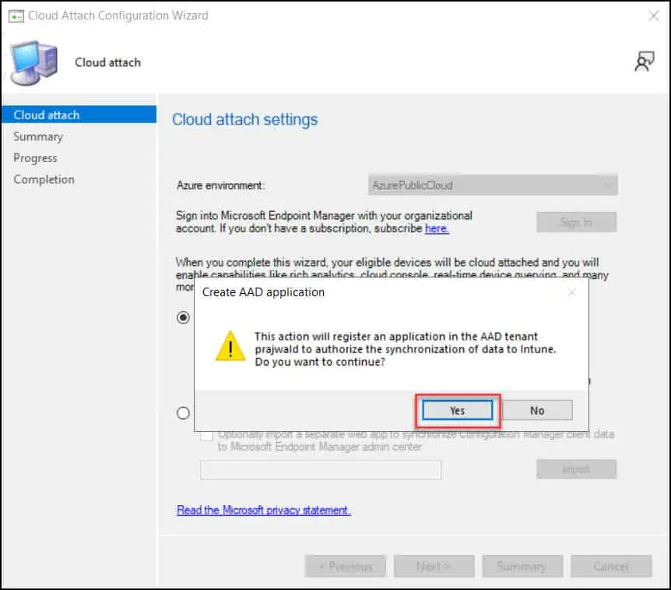Click the Cancel button
Viewport: 671px width, 590px height.
[x=611, y=567]
